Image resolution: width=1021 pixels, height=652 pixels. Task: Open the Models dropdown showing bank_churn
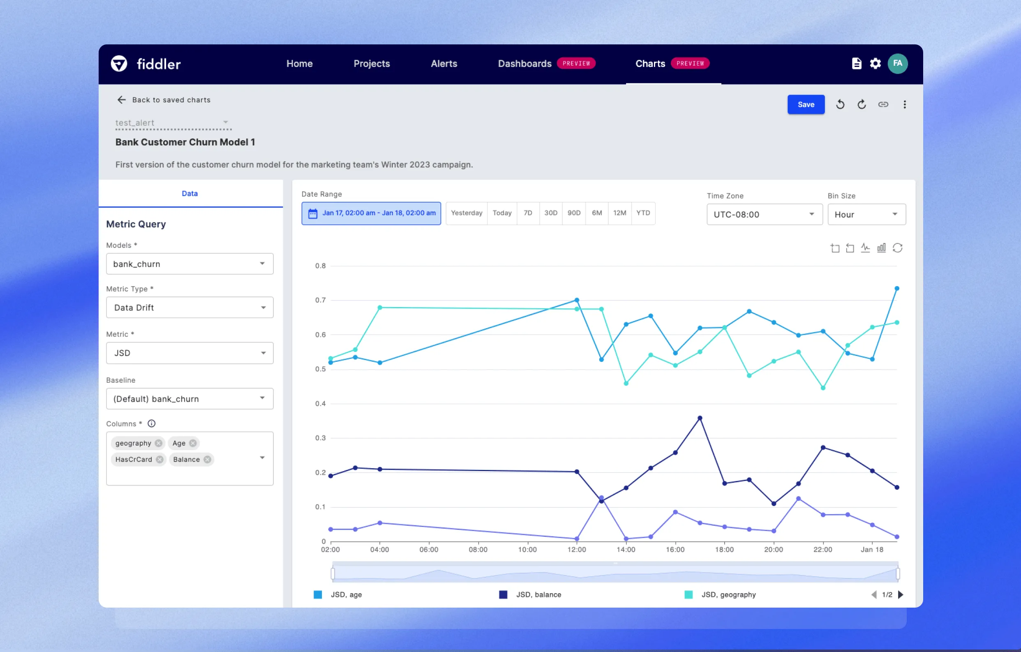[189, 264]
